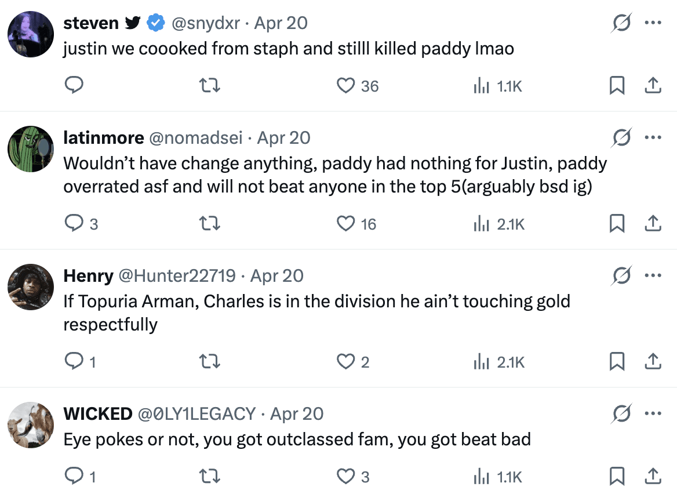The height and width of the screenshot is (501, 677).
Task: Share WICKED's tweet about eye pokes
Action: click(653, 477)
